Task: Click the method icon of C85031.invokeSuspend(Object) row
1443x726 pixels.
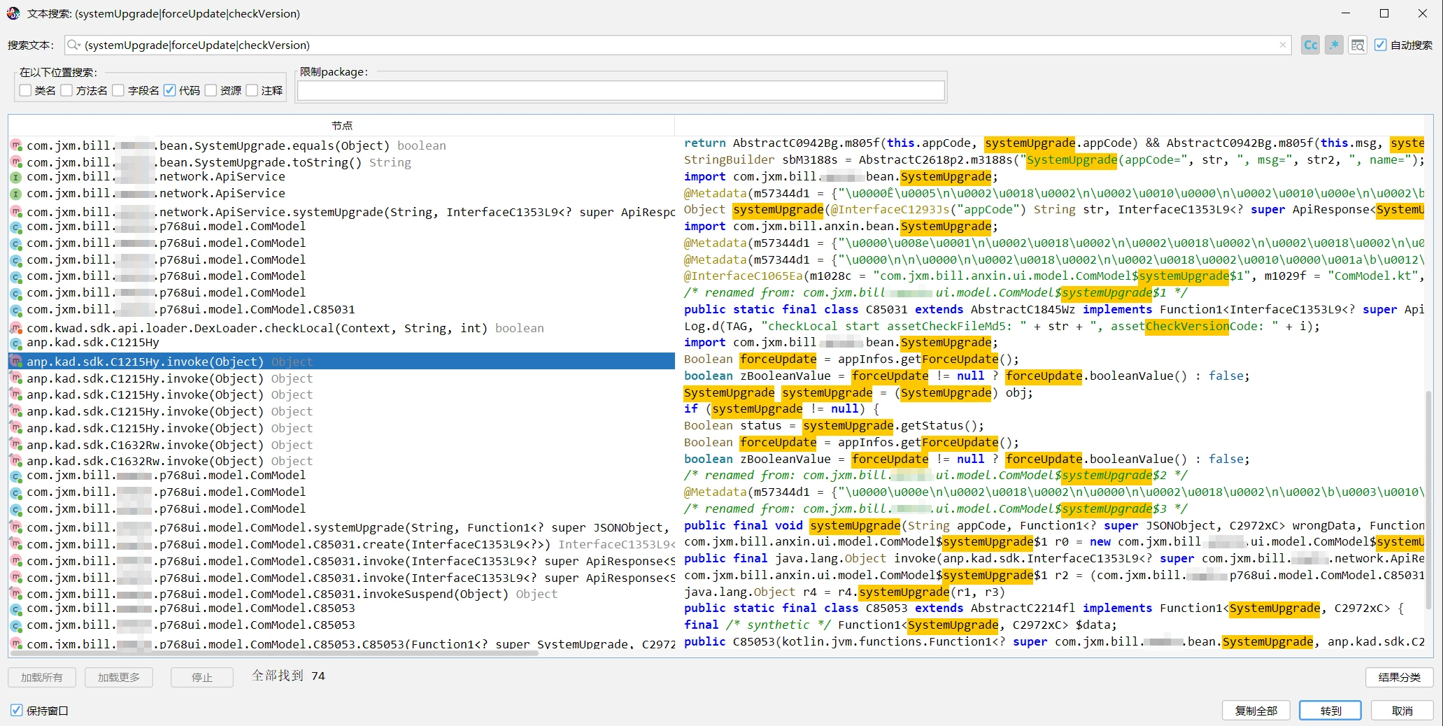Action: tap(16, 594)
